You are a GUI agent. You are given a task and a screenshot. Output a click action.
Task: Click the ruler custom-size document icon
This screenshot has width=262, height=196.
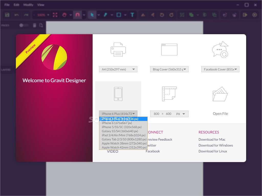pos(169,94)
